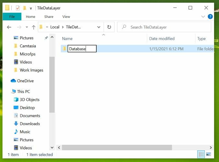The height and width of the screenshot is (162, 219).
Task: Click the Documents page icon in the sidebar
Action: [x=16, y=116]
